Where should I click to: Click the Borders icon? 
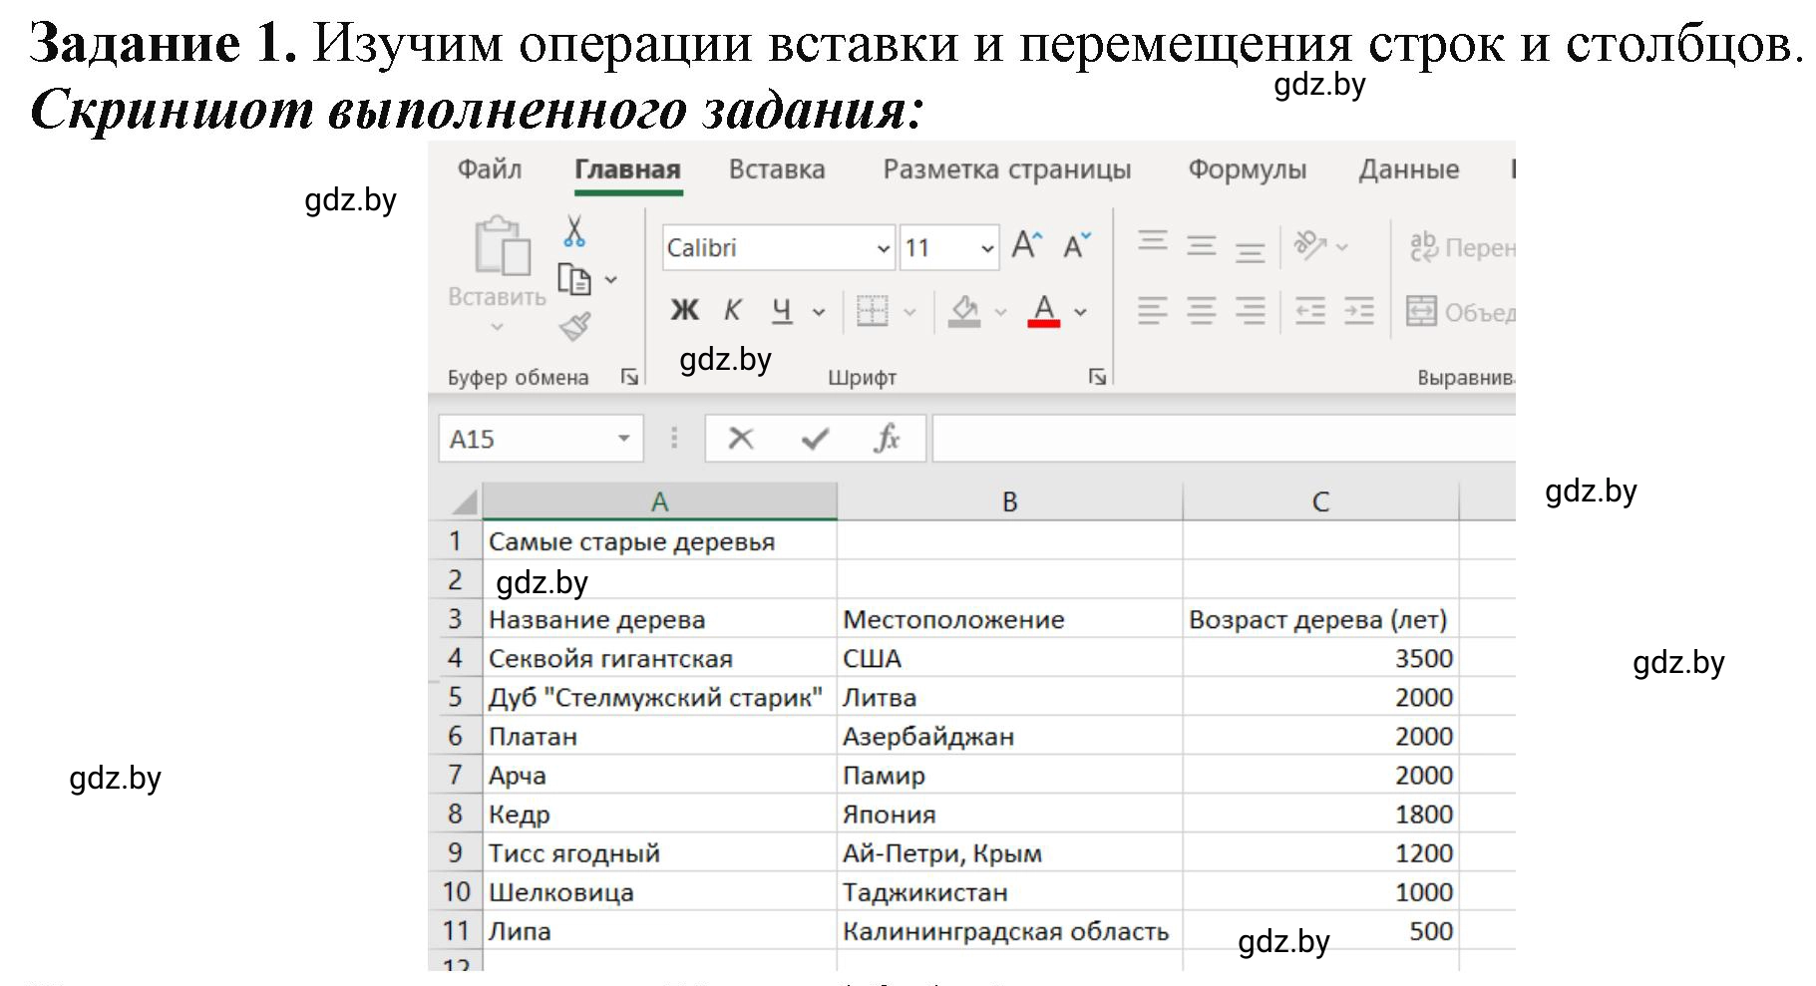click(872, 311)
